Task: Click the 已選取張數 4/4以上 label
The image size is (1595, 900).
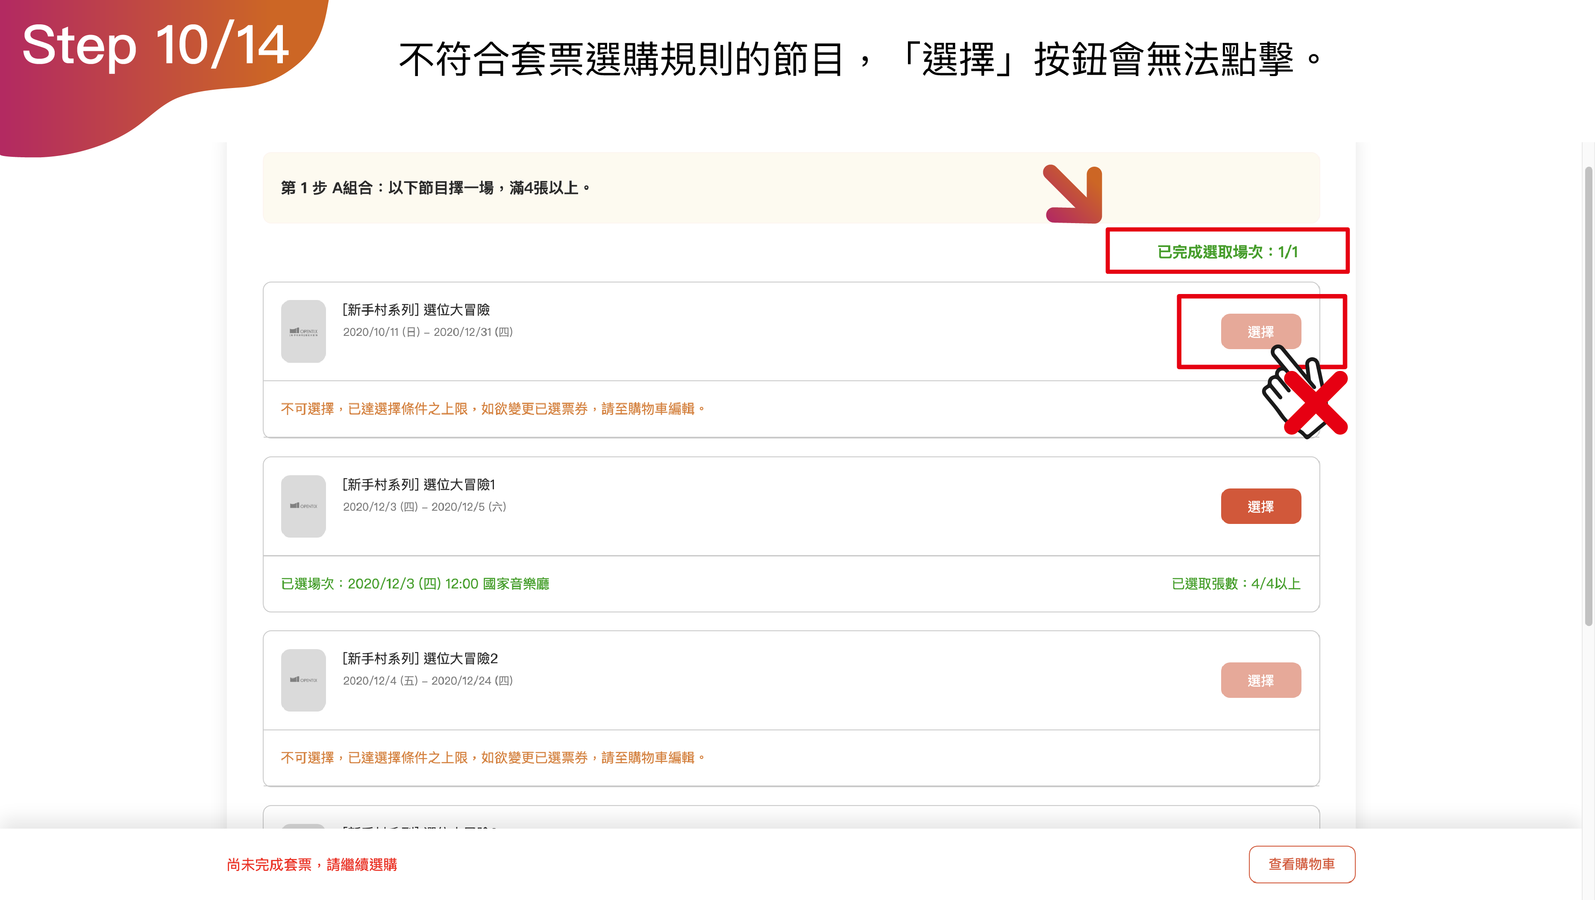Action: tap(1235, 583)
